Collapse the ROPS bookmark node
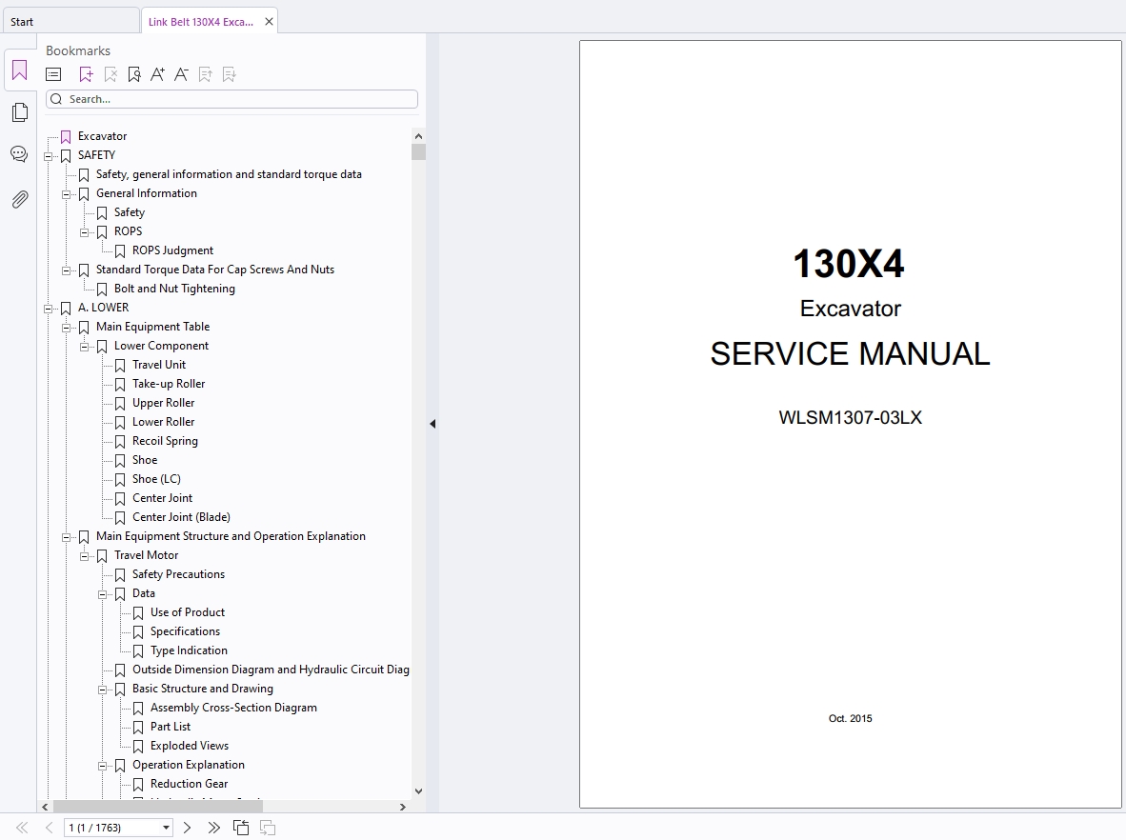 (84, 231)
